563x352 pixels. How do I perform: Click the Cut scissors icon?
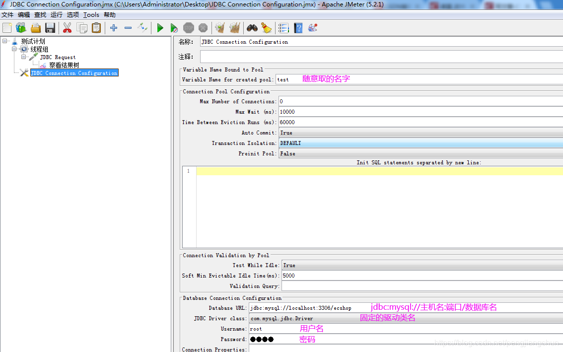pos(67,28)
